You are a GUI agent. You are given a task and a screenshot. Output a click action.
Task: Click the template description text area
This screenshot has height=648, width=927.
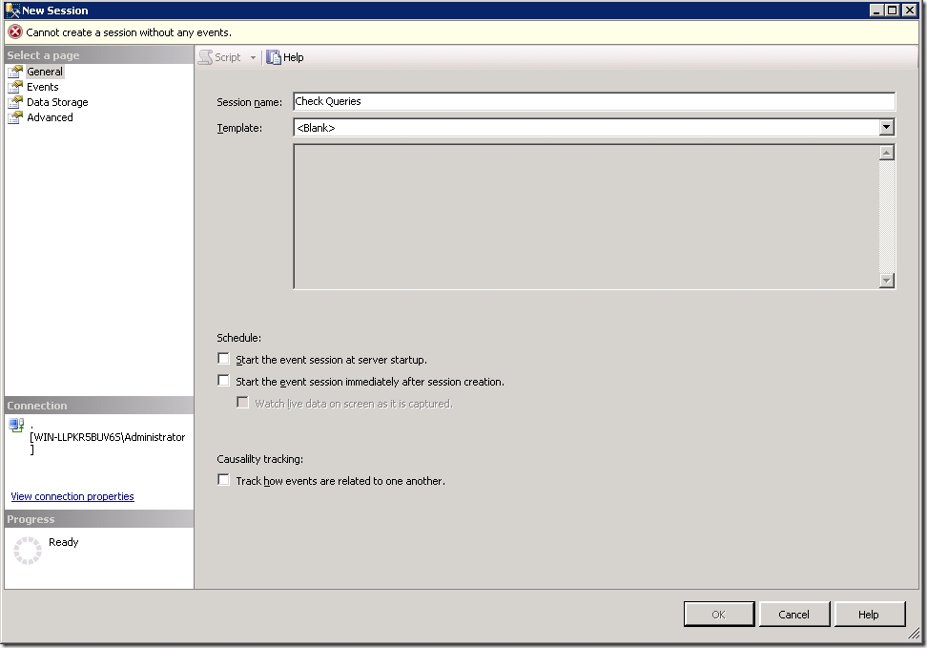pos(586,217)
